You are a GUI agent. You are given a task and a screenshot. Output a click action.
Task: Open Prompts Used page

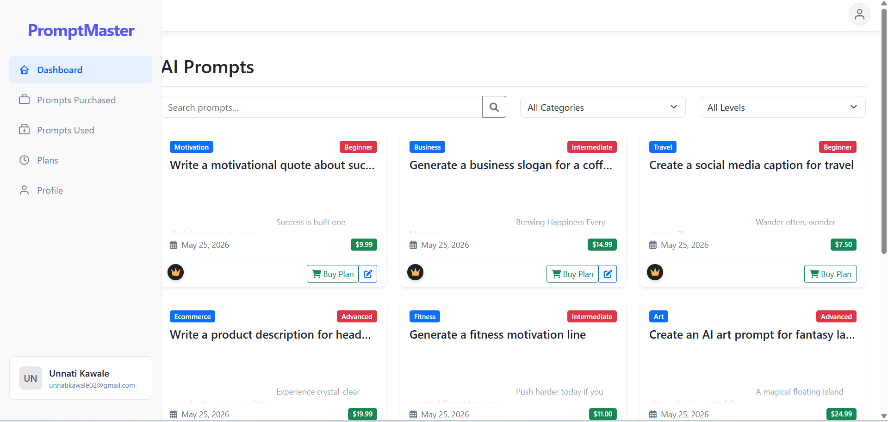pos(81,130)
